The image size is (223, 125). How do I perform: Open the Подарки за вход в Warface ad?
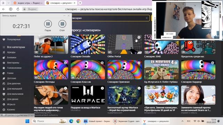tap(88, 95)
